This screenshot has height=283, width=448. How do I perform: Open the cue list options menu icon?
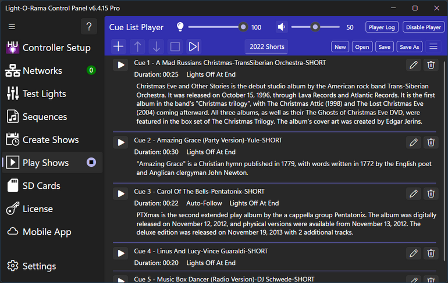coord(433,46)
